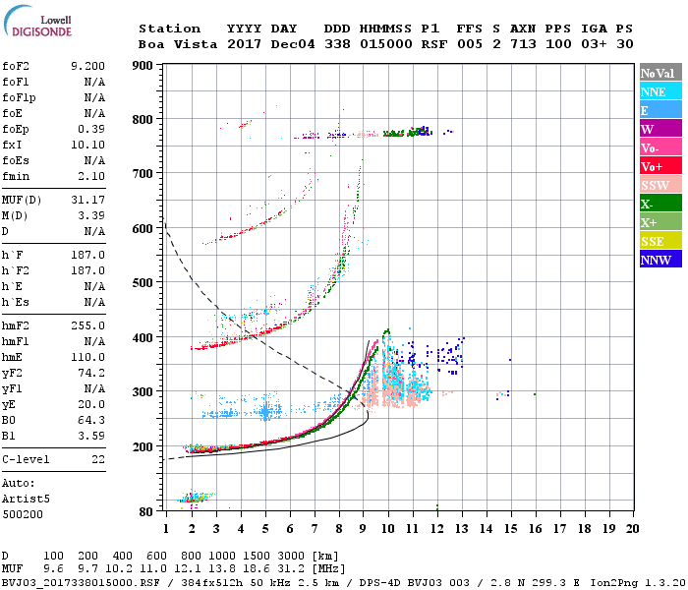688x590 pixels.
Task: Click the IGA value 03+
Action: (594, 44)
